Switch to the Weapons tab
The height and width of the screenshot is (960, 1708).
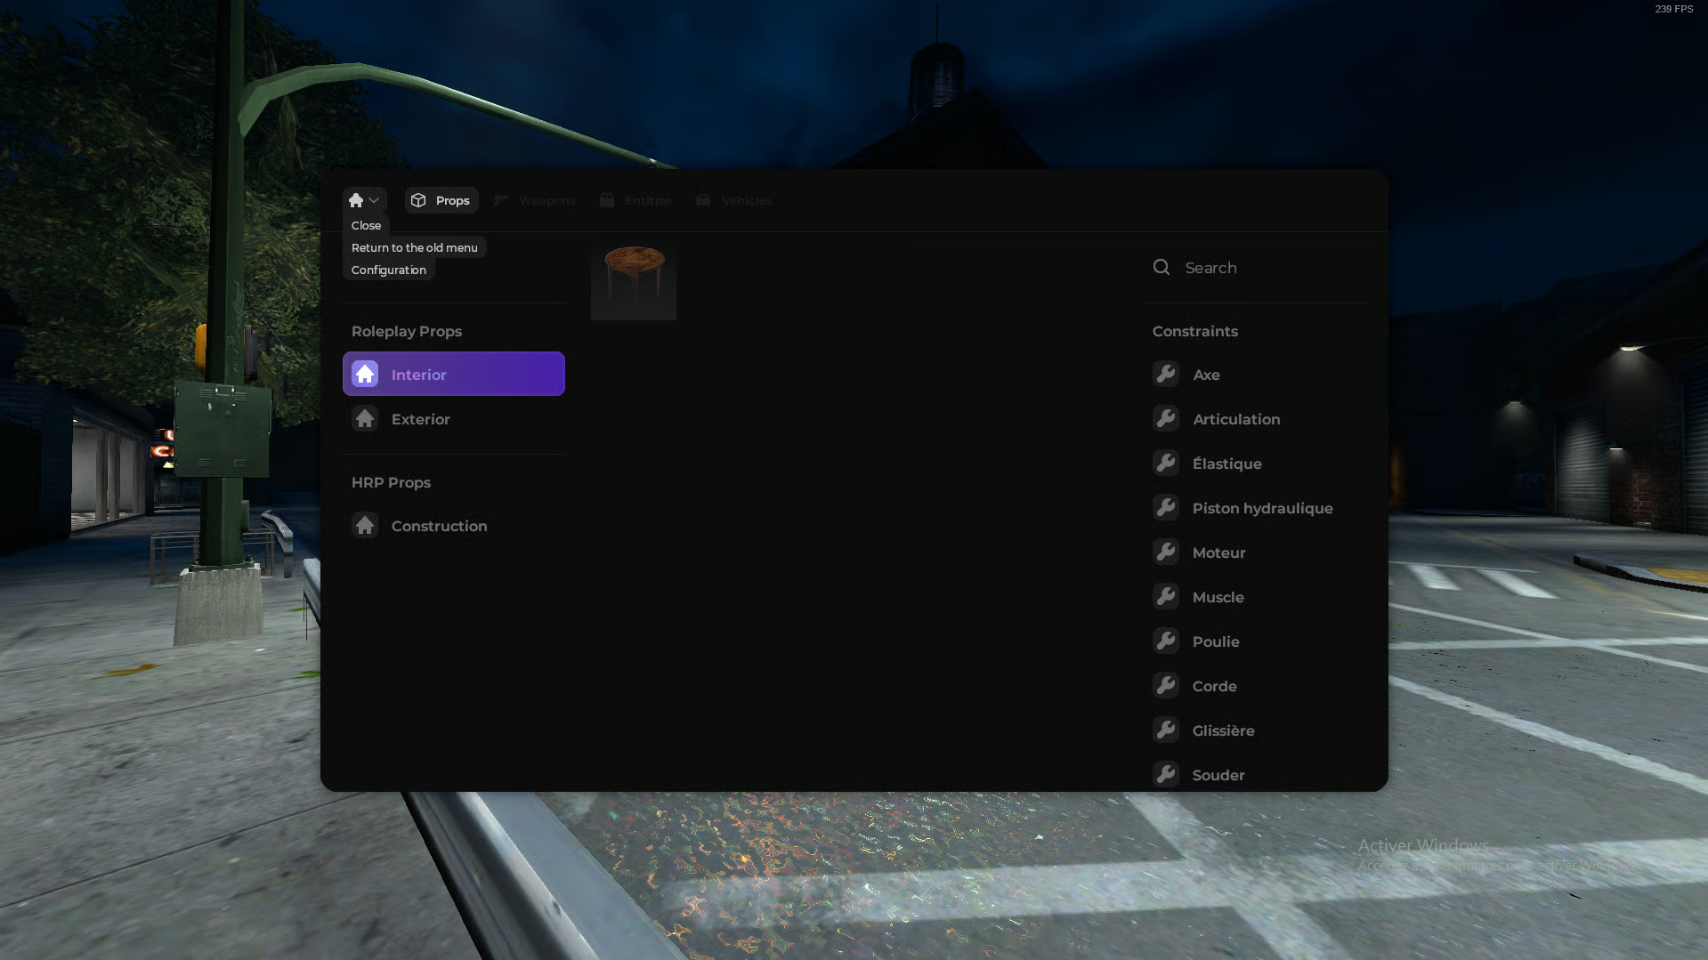pos(536,200)
